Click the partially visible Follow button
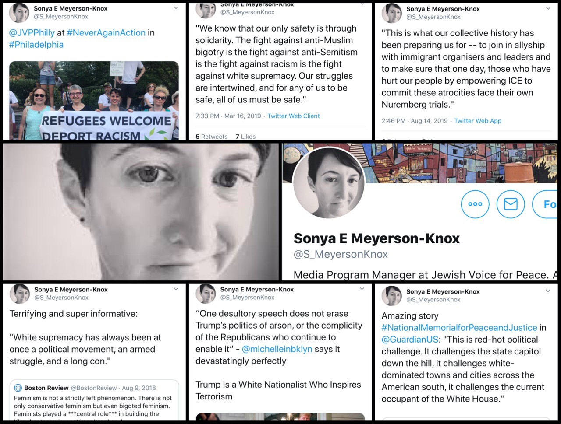Viewport: 561px width, 424px height. click(546, 203)
